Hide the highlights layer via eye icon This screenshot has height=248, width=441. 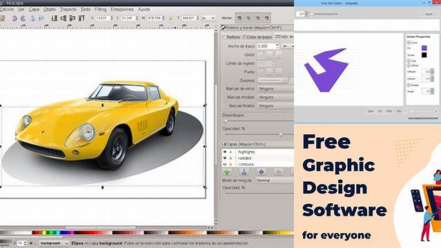click(225, 152)
